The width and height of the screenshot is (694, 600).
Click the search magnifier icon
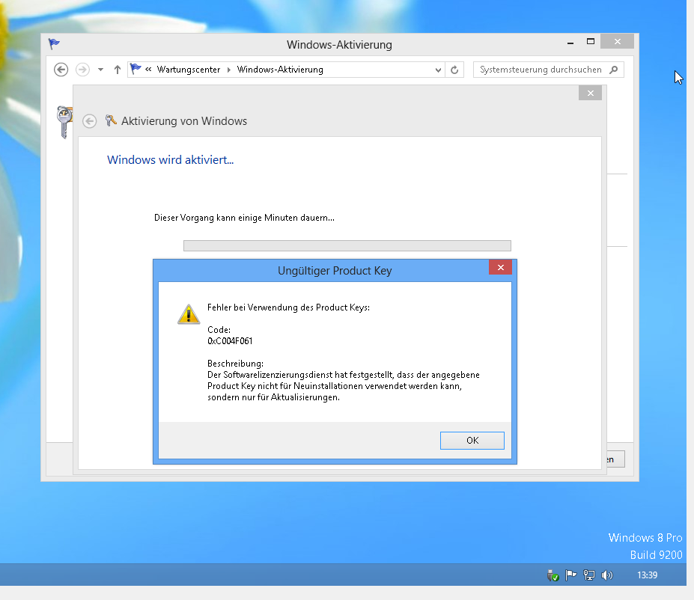[613, 70]
